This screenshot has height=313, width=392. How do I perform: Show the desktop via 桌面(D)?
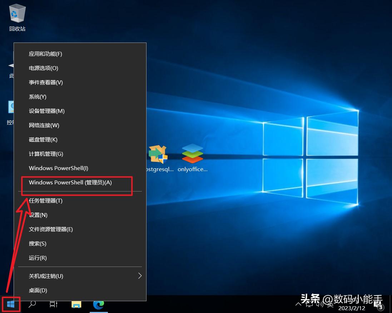pos(80,290)
